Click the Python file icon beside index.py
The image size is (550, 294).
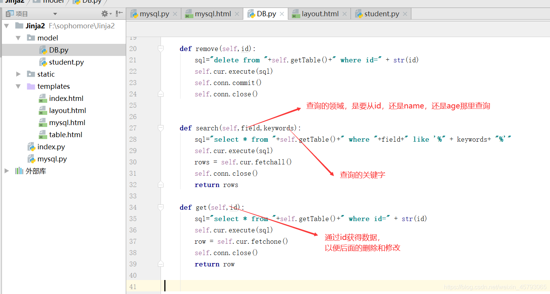tap(31, 147)
